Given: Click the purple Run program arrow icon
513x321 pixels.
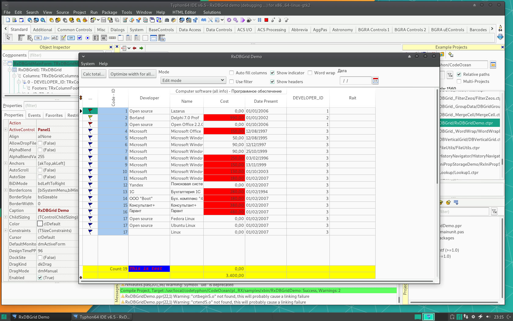Looking at the screenshot, I should click(242, 20).
